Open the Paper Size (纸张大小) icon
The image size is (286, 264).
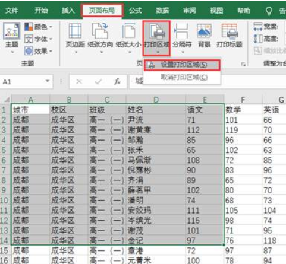tap(128, 31)
